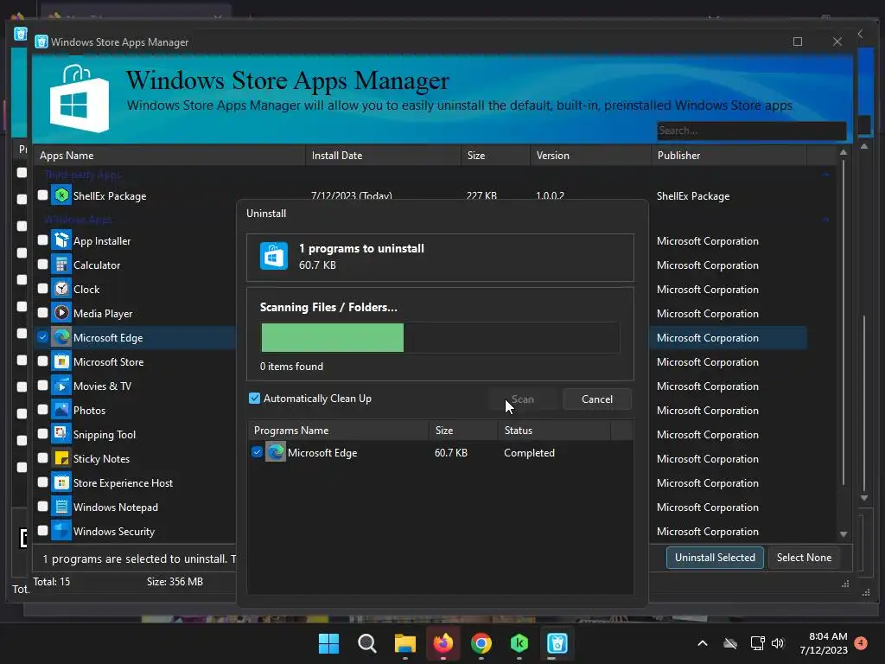Check the Calculator checkbox
Image resolution: width=885 pixels, height=664 pixels.
pos(43,265)
